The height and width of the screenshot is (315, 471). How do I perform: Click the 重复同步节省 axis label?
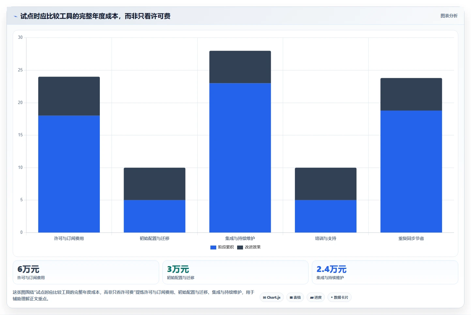tap(411, 239)
